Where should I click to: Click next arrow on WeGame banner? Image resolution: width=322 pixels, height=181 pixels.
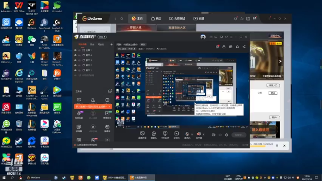(x=280, y=62)
